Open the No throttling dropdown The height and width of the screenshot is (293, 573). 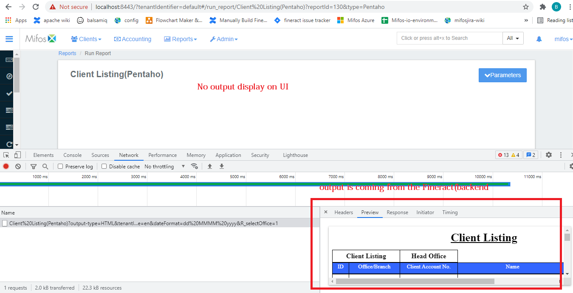163,166
